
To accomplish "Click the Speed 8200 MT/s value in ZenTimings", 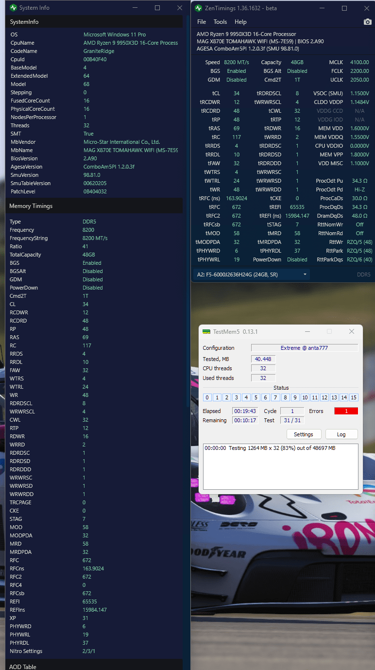I will (x=237, y=62).
